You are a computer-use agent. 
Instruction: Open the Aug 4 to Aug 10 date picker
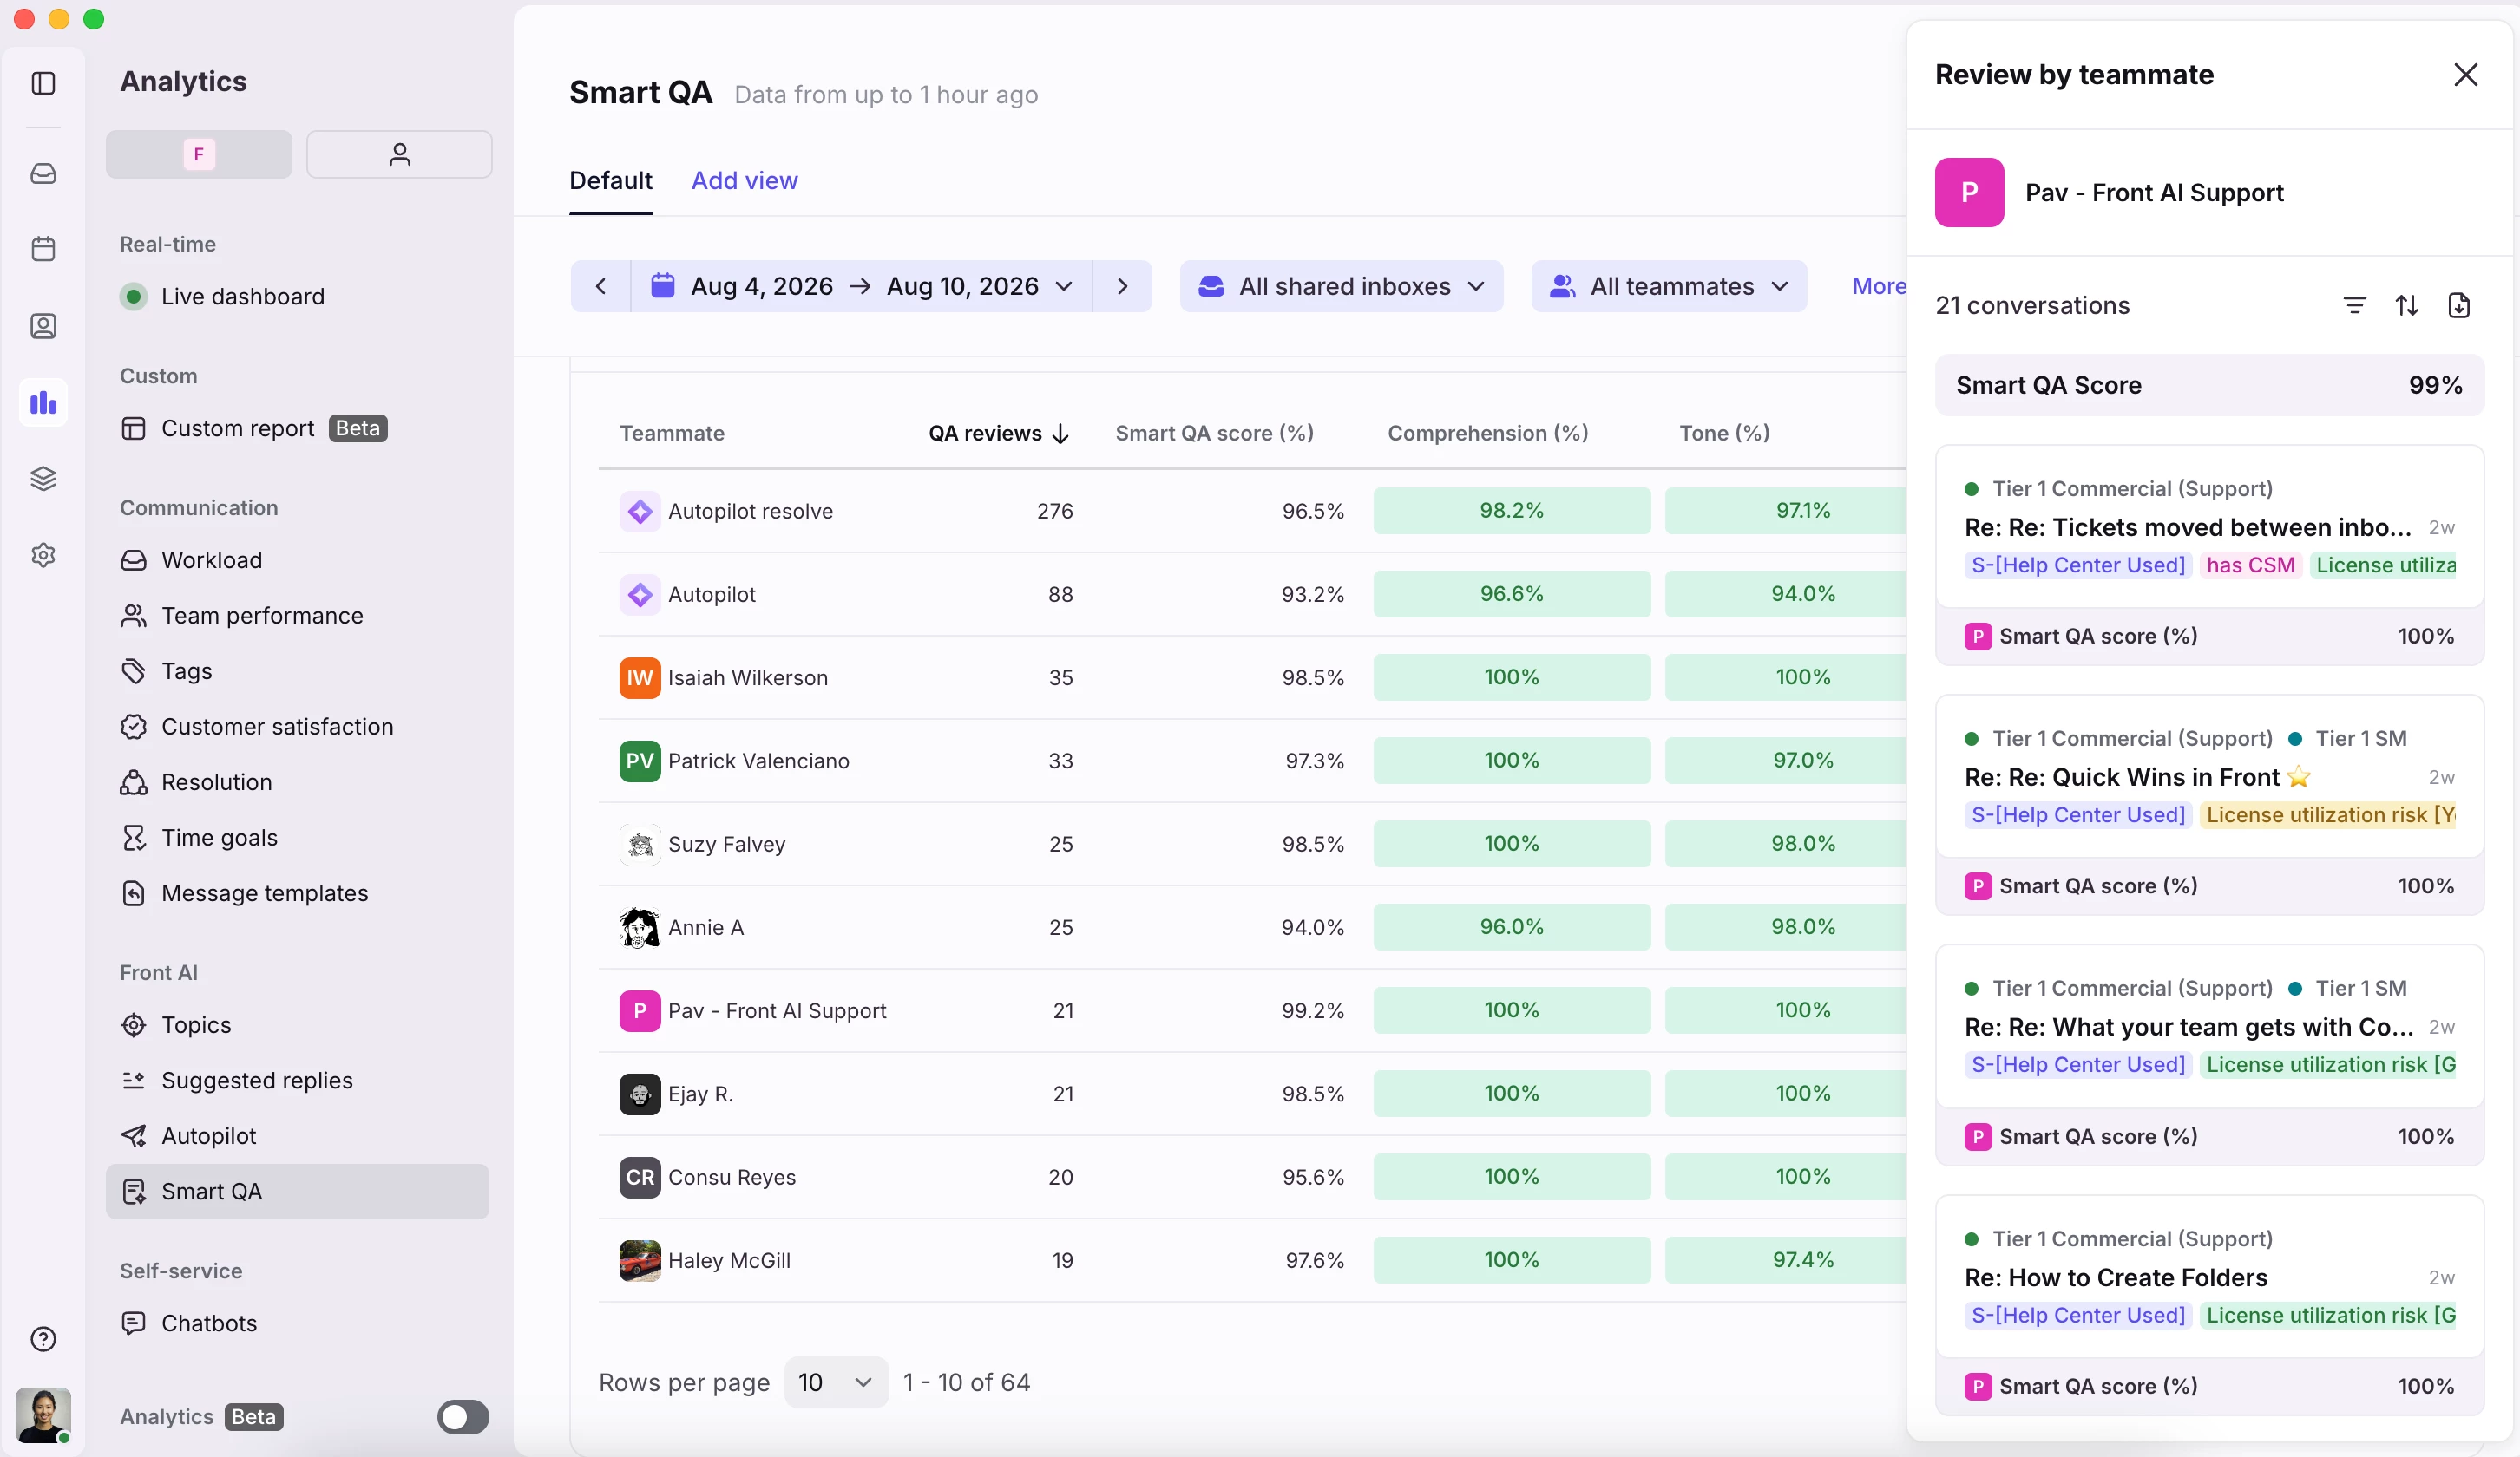point(862,287)
